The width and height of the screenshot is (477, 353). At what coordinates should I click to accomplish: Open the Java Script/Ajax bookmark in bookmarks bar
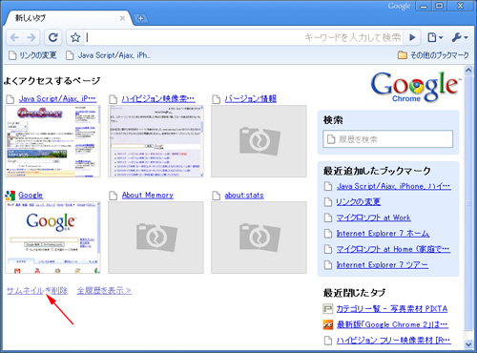[x=108, y=55]
